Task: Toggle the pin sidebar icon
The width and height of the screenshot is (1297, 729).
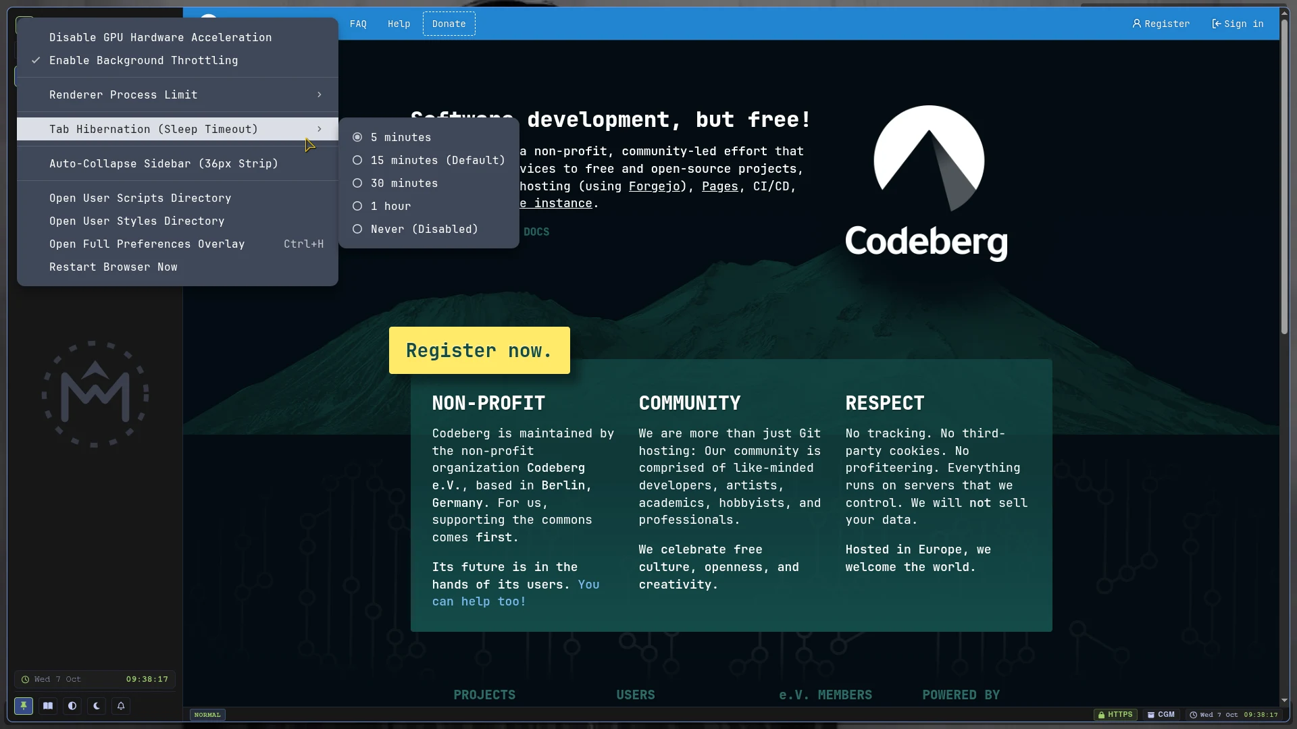Action: point(24,706)
